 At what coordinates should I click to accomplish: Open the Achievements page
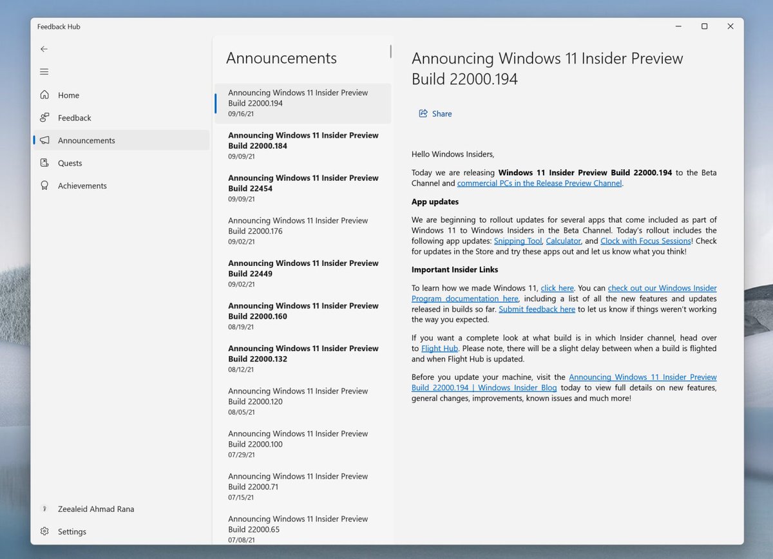coord(121,185)
